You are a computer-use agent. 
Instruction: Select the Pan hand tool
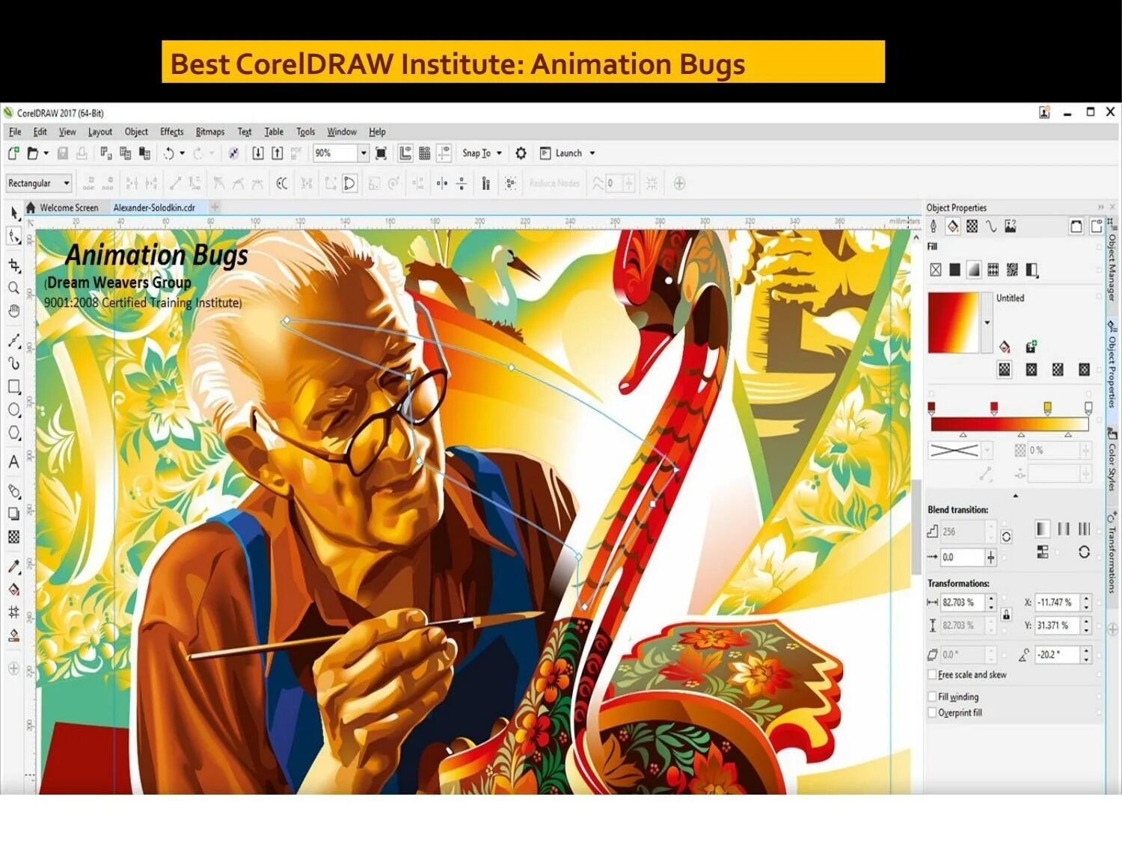click(x=13, y=311)
